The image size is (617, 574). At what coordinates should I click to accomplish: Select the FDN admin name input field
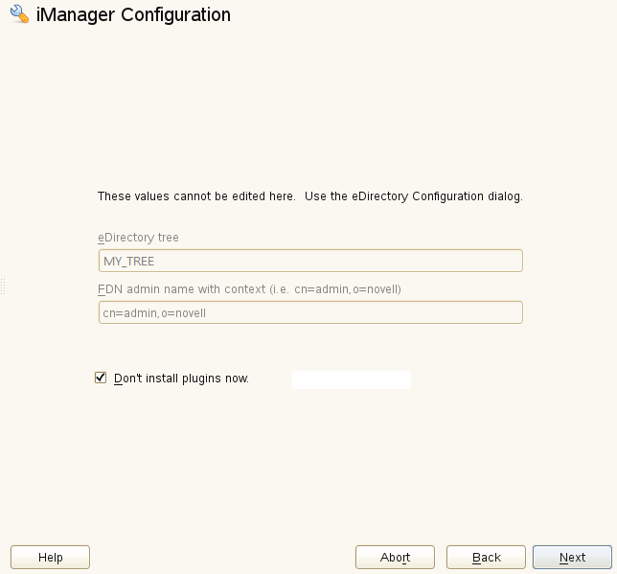point(310,312)
